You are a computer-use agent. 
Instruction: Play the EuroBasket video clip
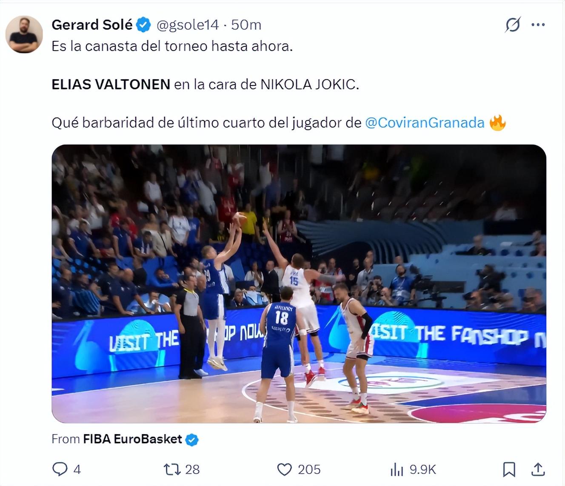pos(299,283)
